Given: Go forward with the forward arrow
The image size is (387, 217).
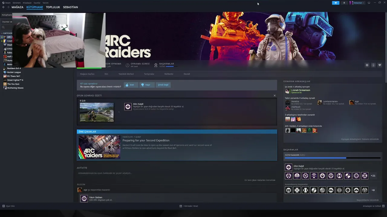Looking at the screenshot, I should 8,7.
